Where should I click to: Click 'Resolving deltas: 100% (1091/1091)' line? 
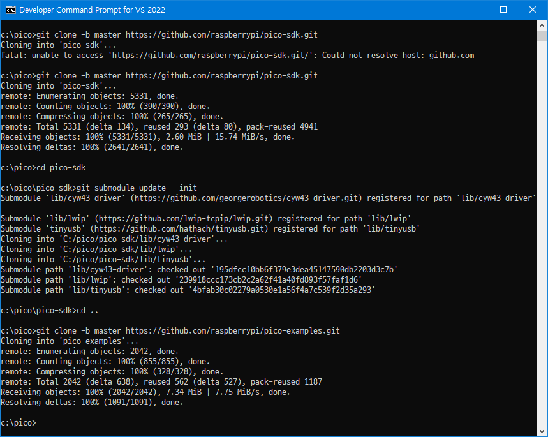92,403
